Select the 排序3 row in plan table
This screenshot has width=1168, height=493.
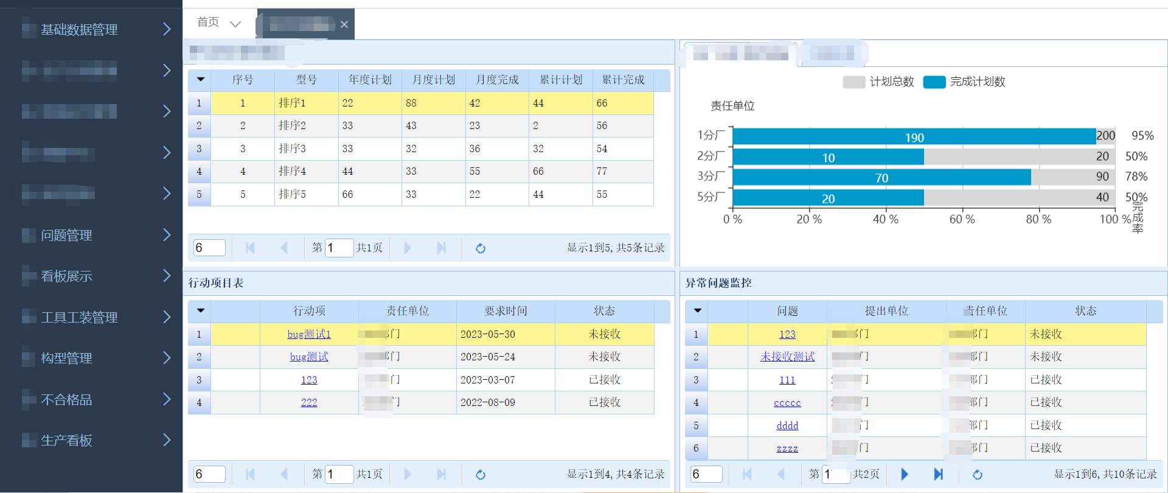421,149
